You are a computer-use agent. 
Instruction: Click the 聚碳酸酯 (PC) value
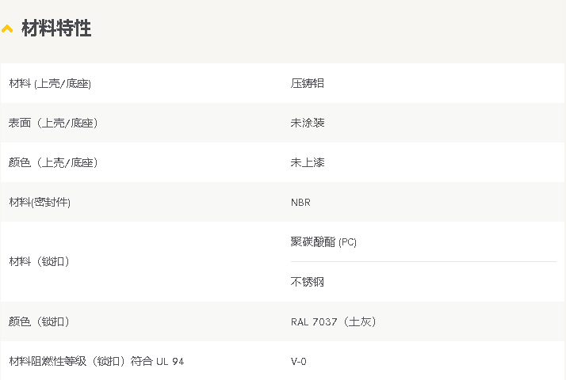(323, 242)
